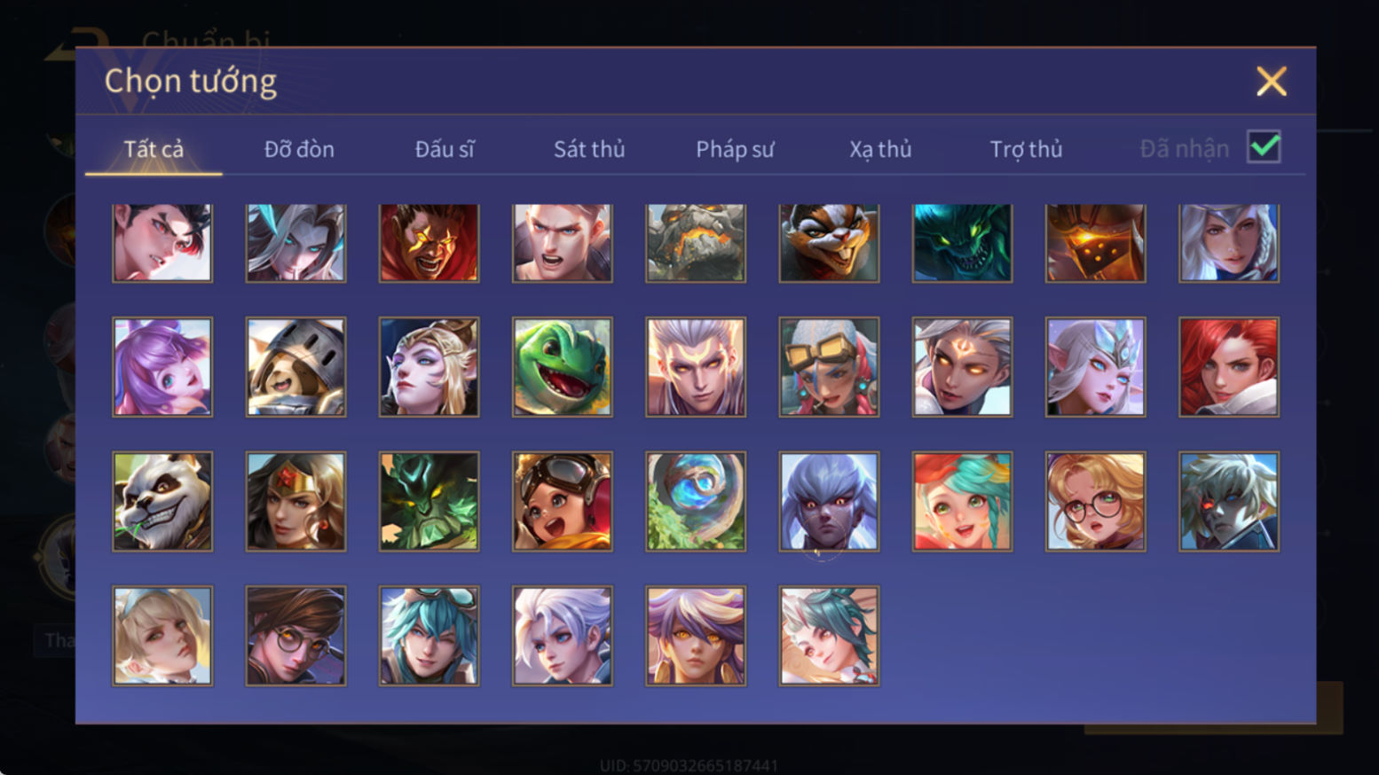Show the Xạ thủ heroes tab
The width and height of the screenshot is (1379, 775).
point(880,149)
